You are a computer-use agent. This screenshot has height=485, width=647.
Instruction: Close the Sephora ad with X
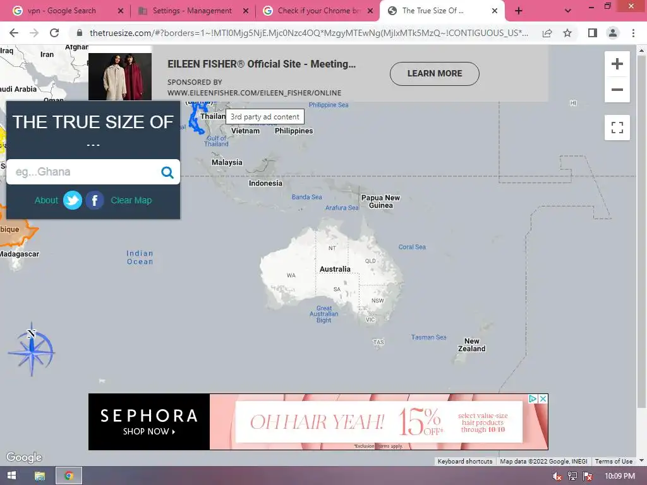click(x=543, y=399)
